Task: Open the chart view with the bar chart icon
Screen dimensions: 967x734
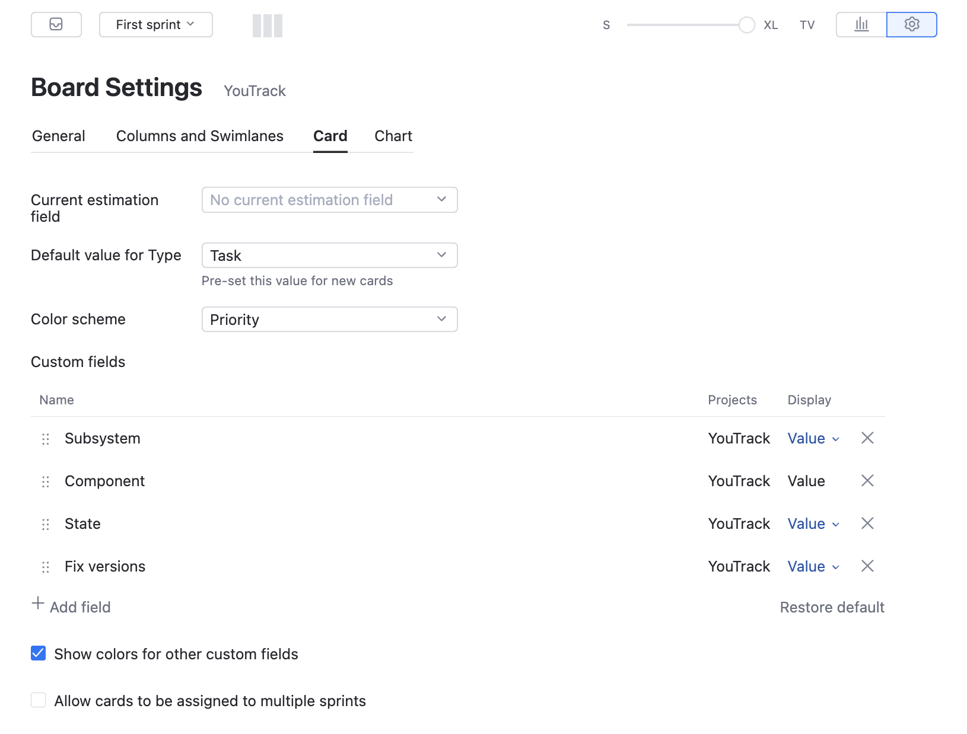Action: [860, 24]
